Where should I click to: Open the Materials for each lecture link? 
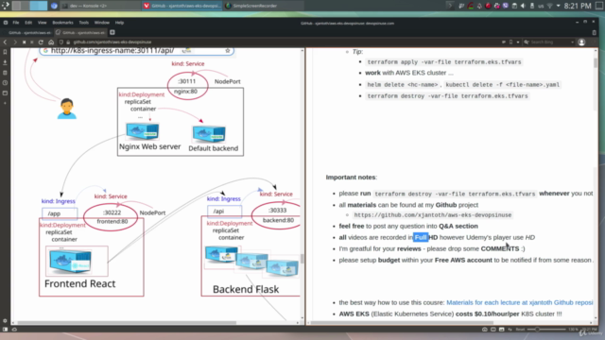tap(519, 302)
